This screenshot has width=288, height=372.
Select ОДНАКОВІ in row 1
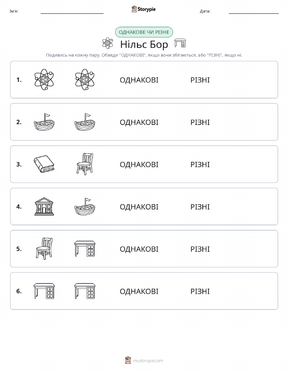click(x=139, y=80)
